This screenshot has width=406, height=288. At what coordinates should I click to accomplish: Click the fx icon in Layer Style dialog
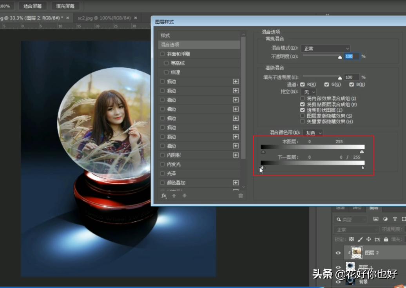pos(164,196)
